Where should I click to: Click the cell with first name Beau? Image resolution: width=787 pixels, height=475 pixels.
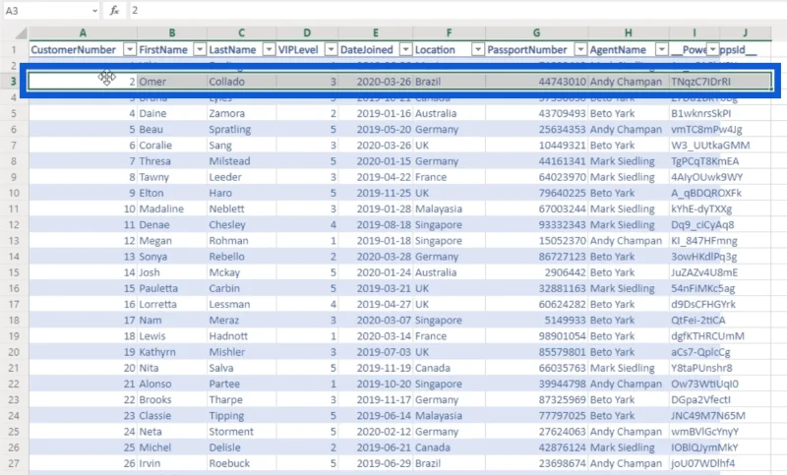[172, 130]
